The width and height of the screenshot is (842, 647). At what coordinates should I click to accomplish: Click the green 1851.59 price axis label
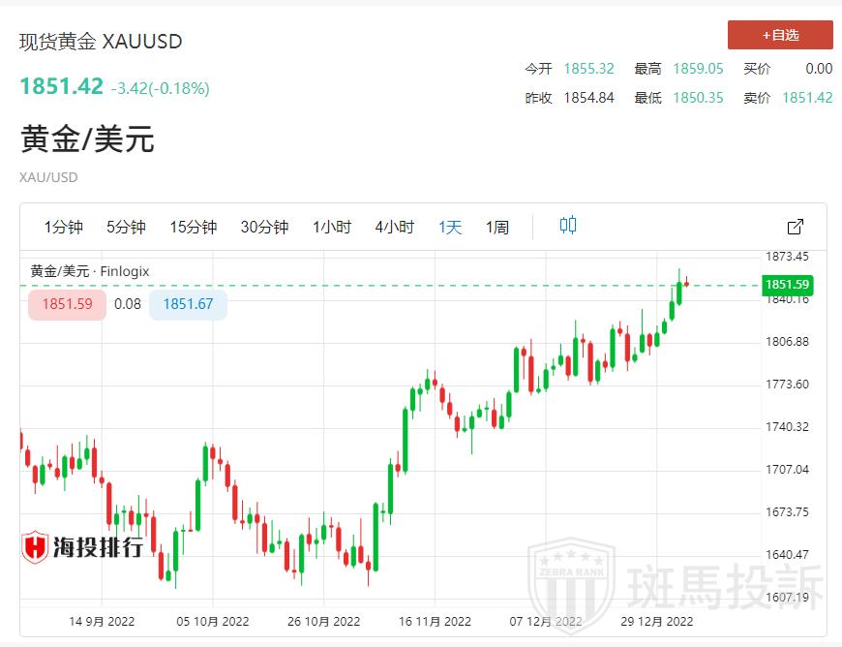point(786,285)
